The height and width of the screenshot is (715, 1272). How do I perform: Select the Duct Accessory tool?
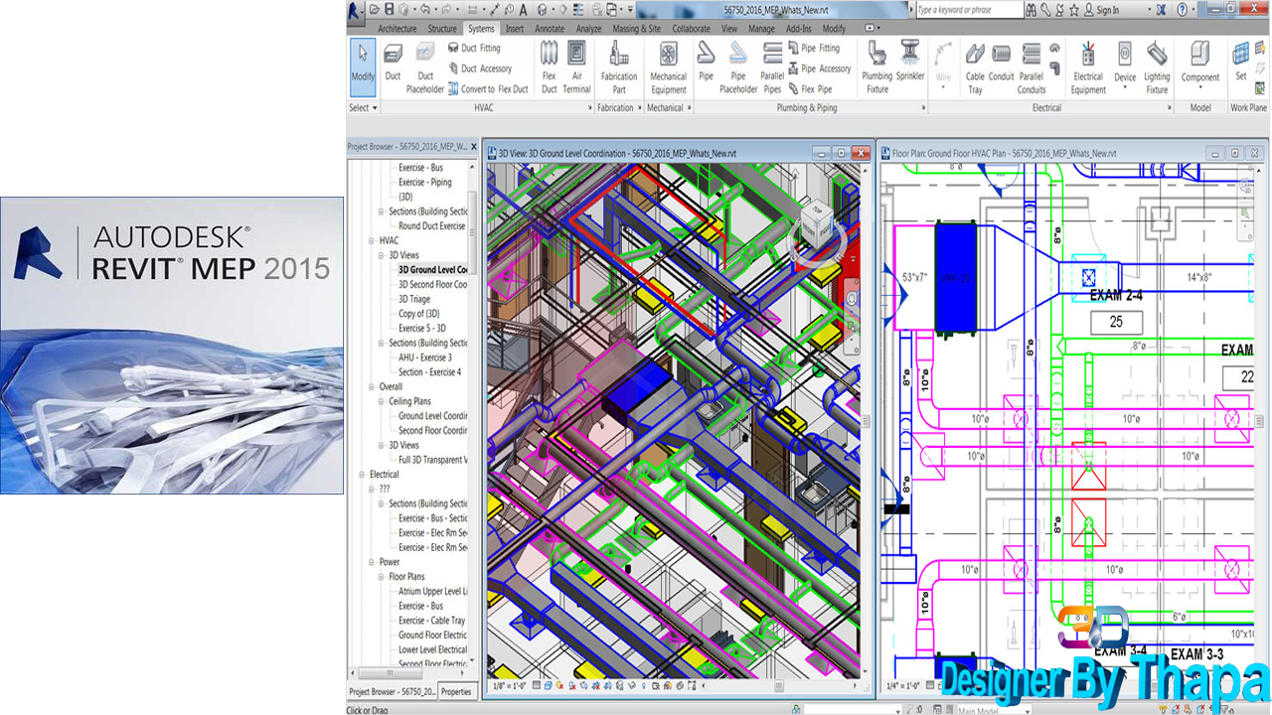(x=478, y=69)
